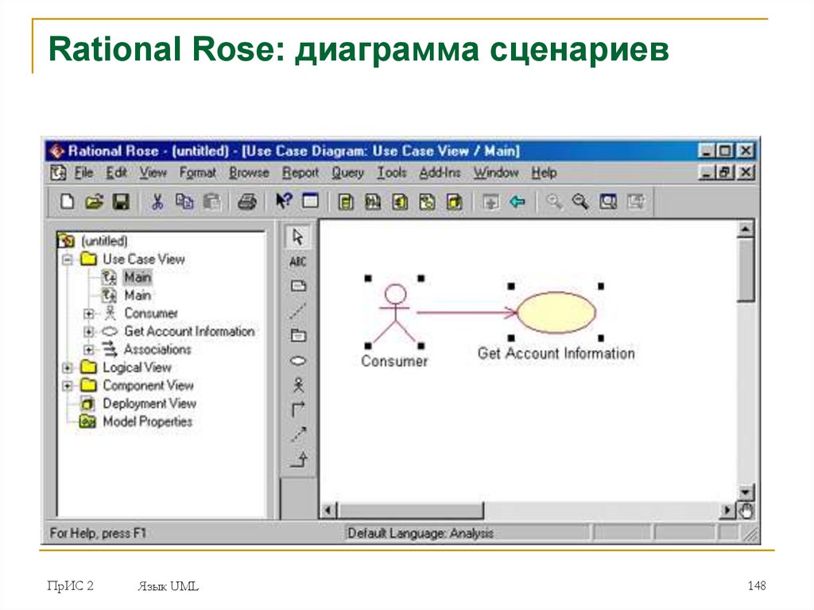Click the hand pan icon at the diagram corner
The image size is (814, 610).
pyautogui.click(x=746, y=511)
